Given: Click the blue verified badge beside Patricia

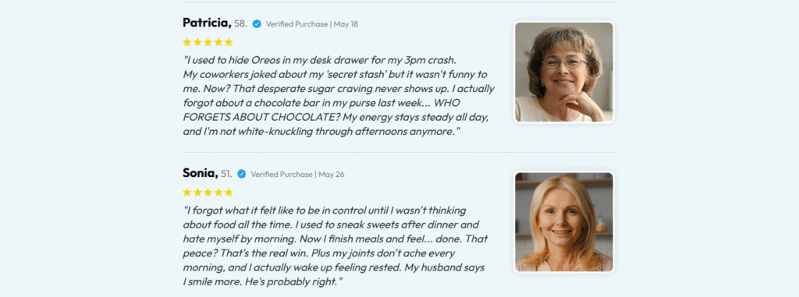Looking at the screenshot, I should click(257, 23).
